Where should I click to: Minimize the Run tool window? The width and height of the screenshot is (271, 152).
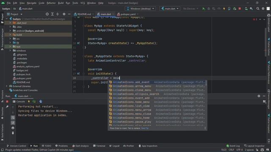(x=264, y=96)
